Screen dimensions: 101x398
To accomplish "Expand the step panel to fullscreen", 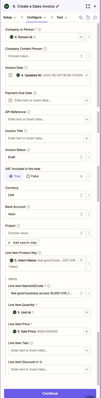I will point(88,6).
